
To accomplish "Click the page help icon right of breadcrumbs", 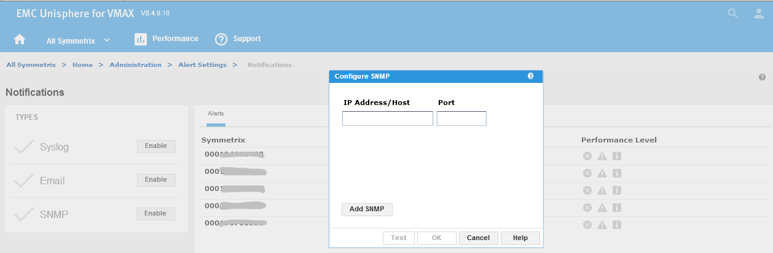I will click(762, 77).
